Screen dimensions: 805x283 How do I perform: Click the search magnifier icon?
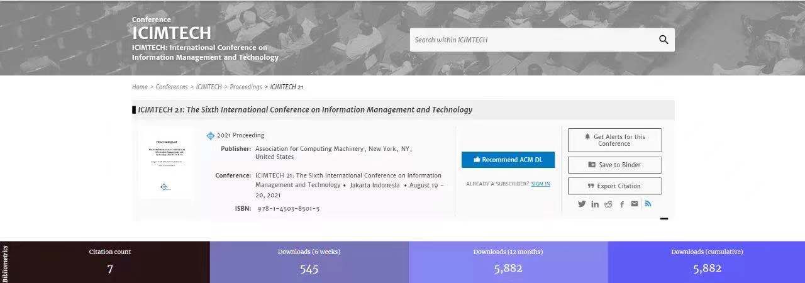tap(663, 40)
